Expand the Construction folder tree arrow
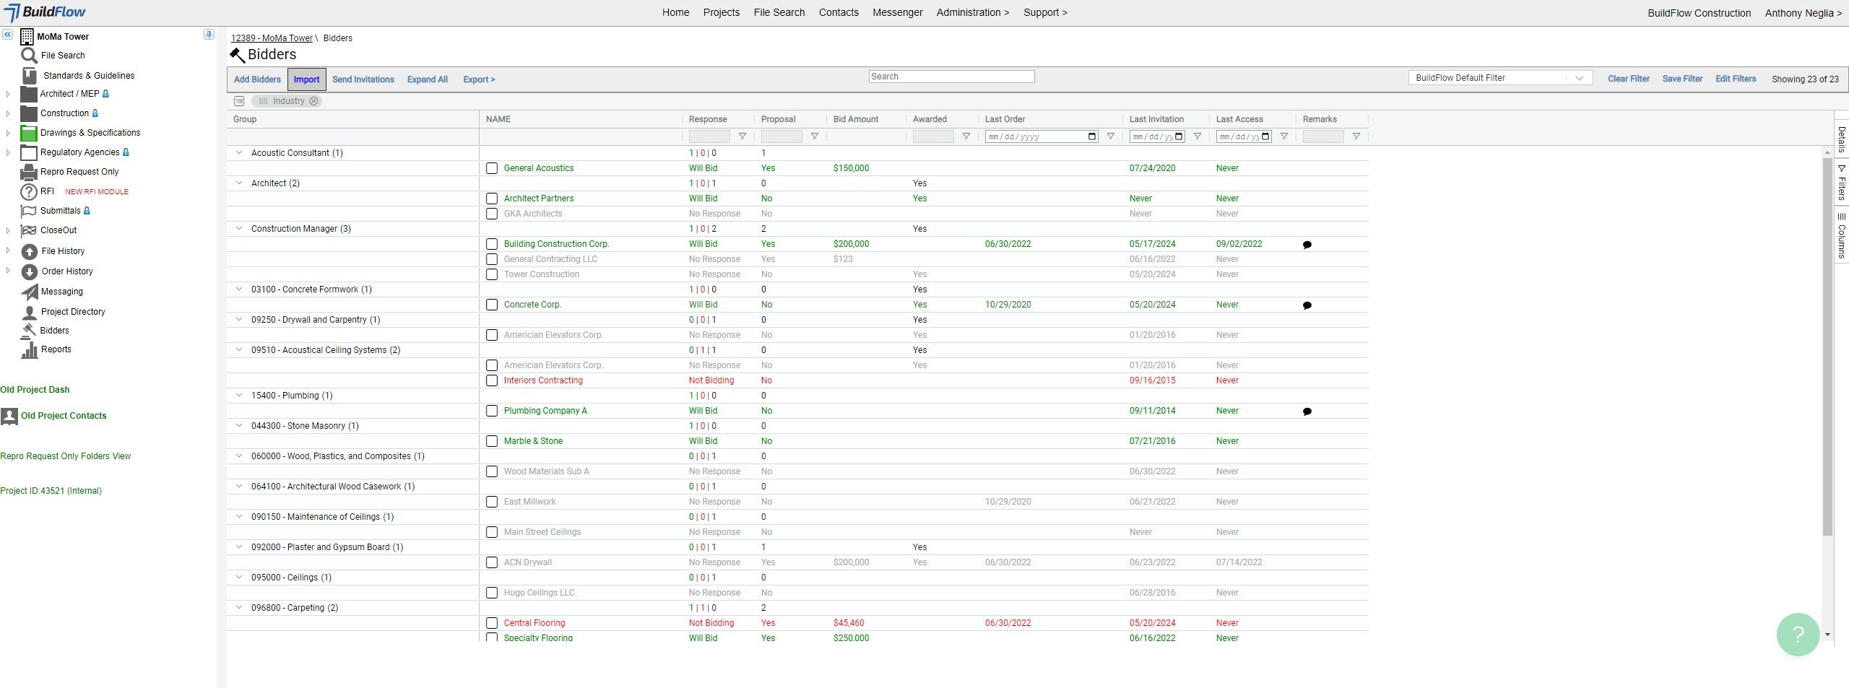Screen dimensions: 1849x688 click(8, 113)
